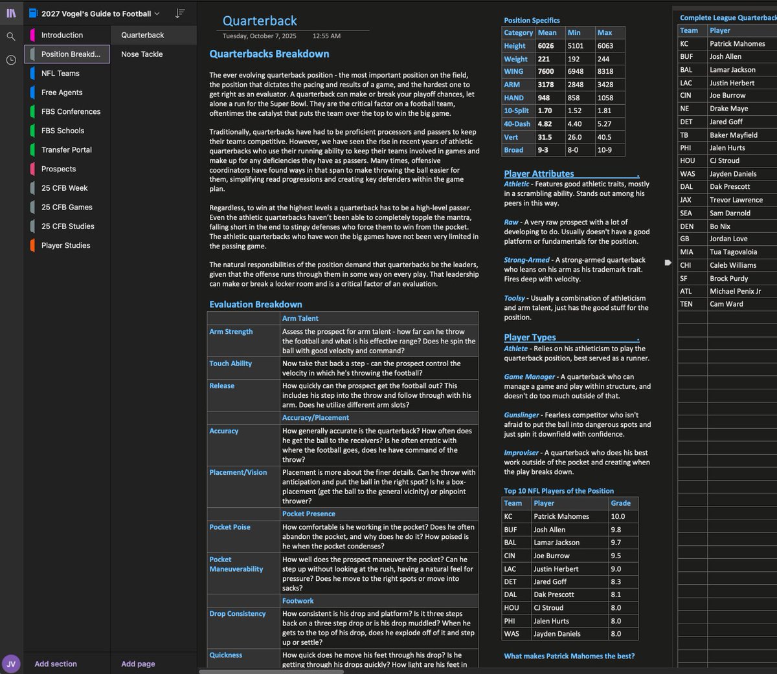Click the Improviser player type label
This screenshot has width=777, height=674.
(x=521, y=453)
